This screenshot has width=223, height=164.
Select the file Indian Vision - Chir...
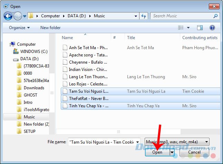click(88, 70)
